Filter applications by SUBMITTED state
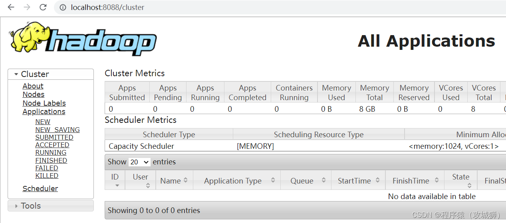This screenshot has height=223, width=506. [54, 137]
